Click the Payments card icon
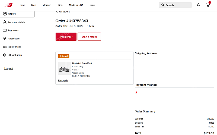Viewport: 217px width, 135px height. tap(5, 30)
